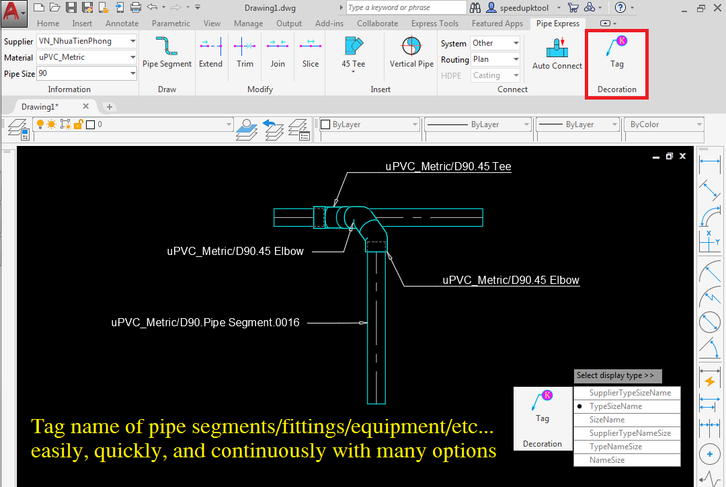Close the Drawing1* file tab
726x487 pixels.
pyautogui.click(x=85, y=106)
